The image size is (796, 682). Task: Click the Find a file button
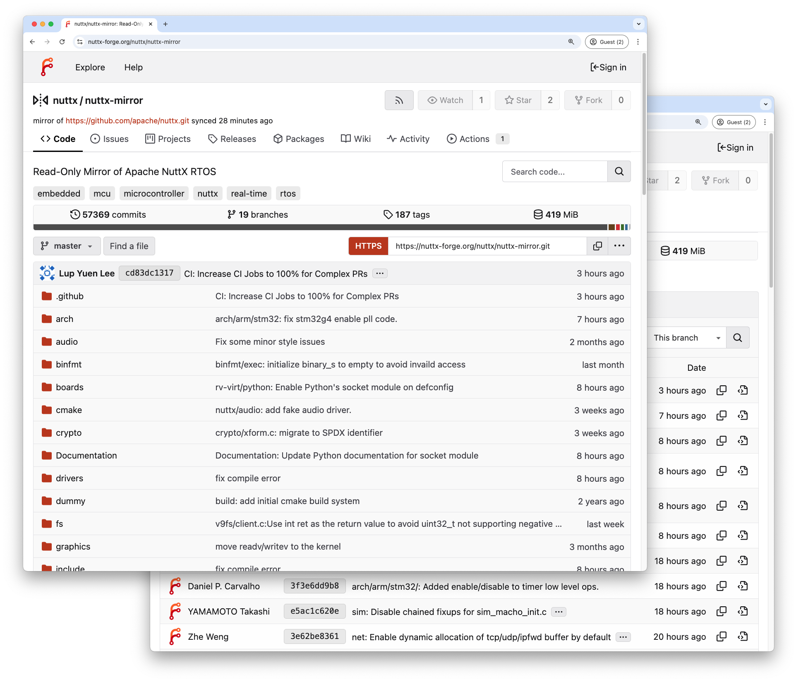coord(129,246)
